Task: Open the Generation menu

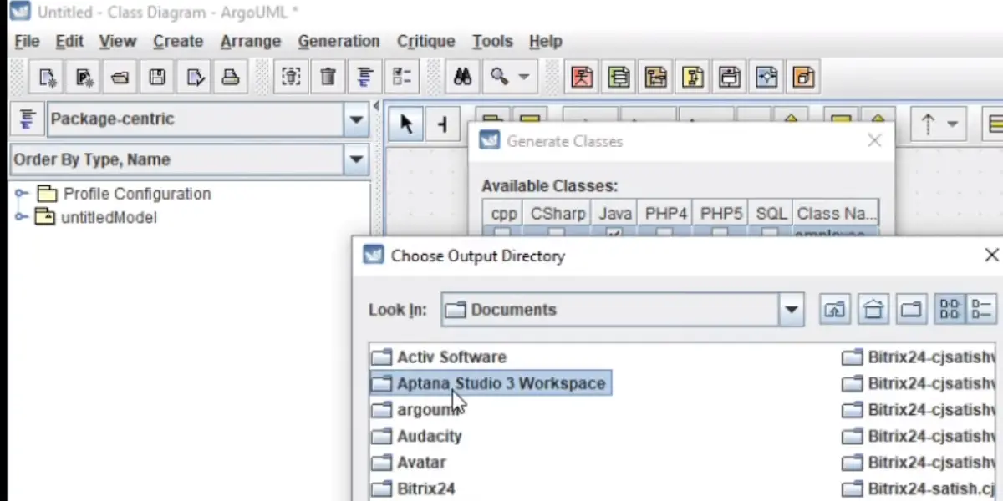Action: [x=339, y=41]
